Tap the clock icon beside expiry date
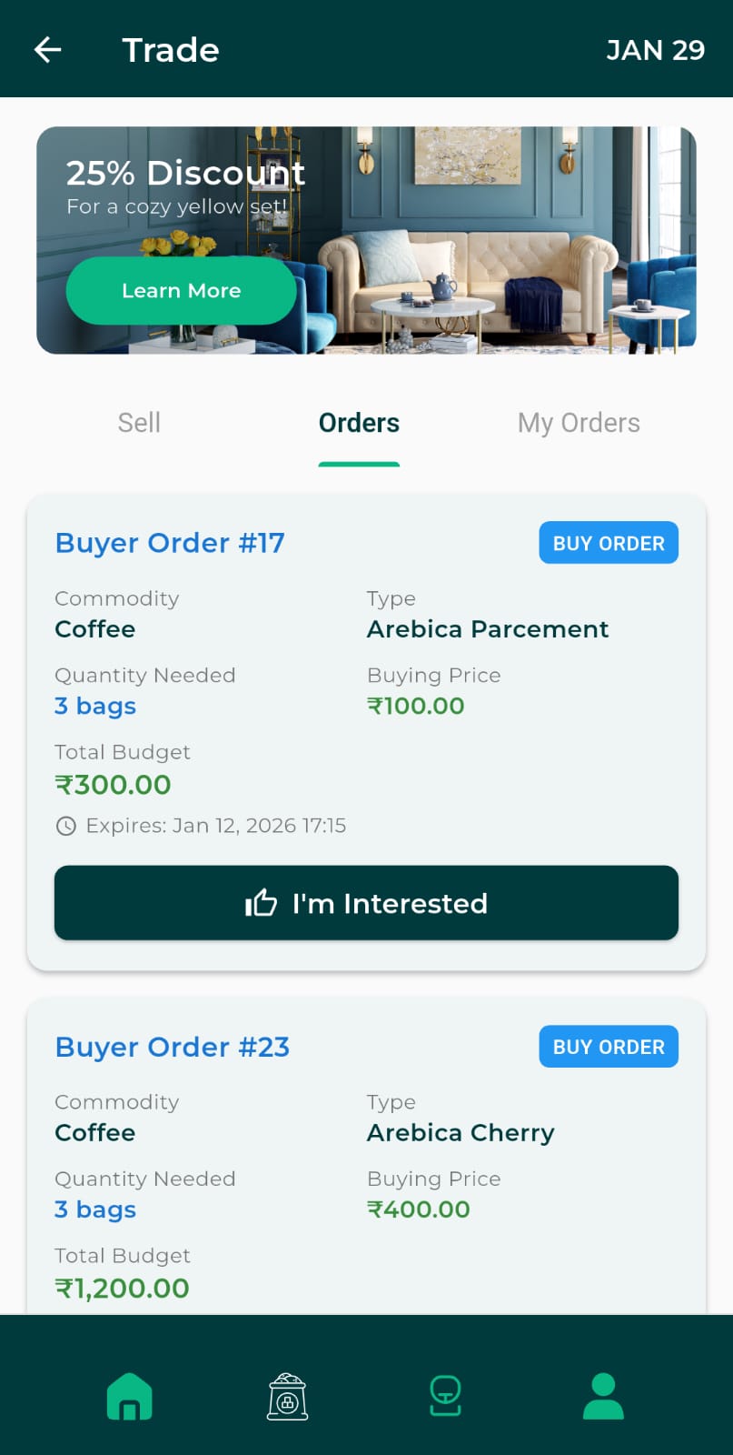The image size is (733, 1455). 66,826
